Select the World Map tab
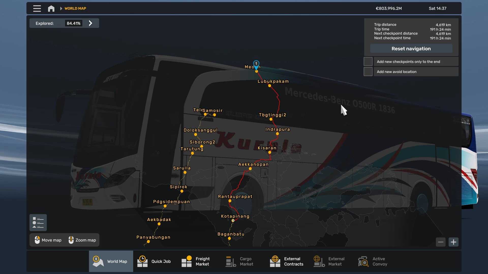 111,261
